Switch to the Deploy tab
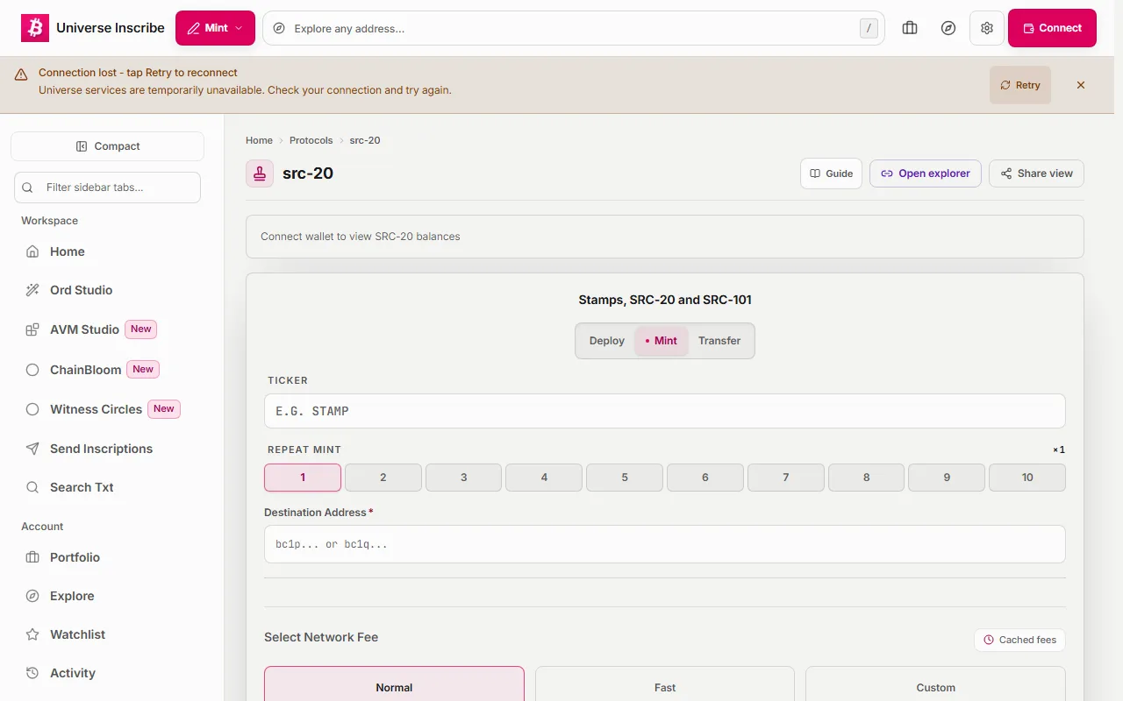 [x=606, y=341]
